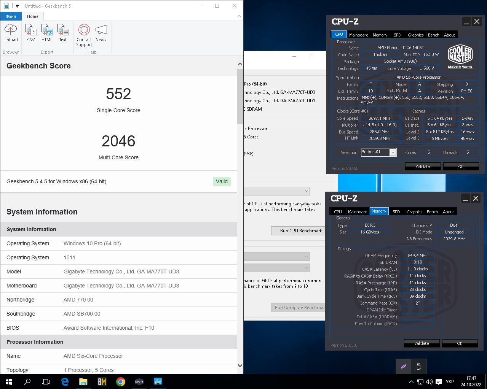The width and height of the screenshot is (487, 389).
Task: Minimize the upper CPU-Z window
Action: [466, 22]
